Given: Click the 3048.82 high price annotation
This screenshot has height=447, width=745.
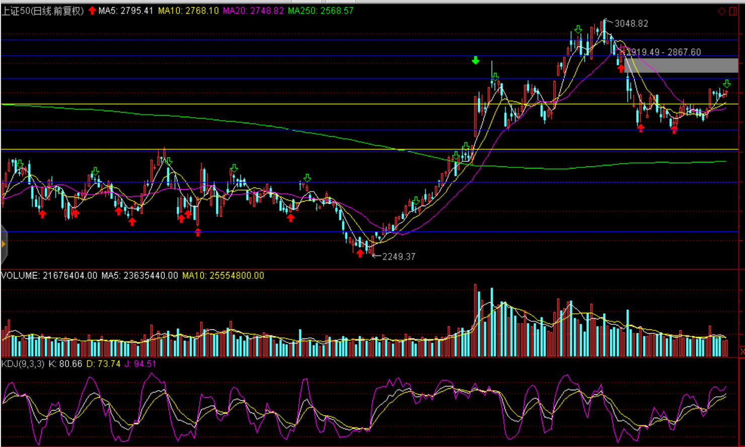Looking at the screenshot, I should click(x=631, y=24).
